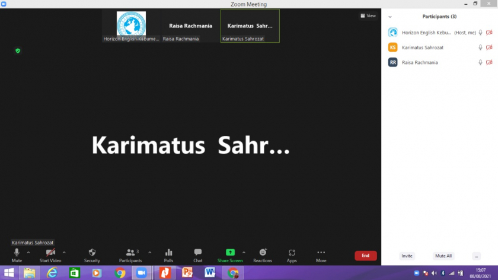498x280 pixels.
Task: Click the Horizon English globe avatar
Action: coord(393,33)
